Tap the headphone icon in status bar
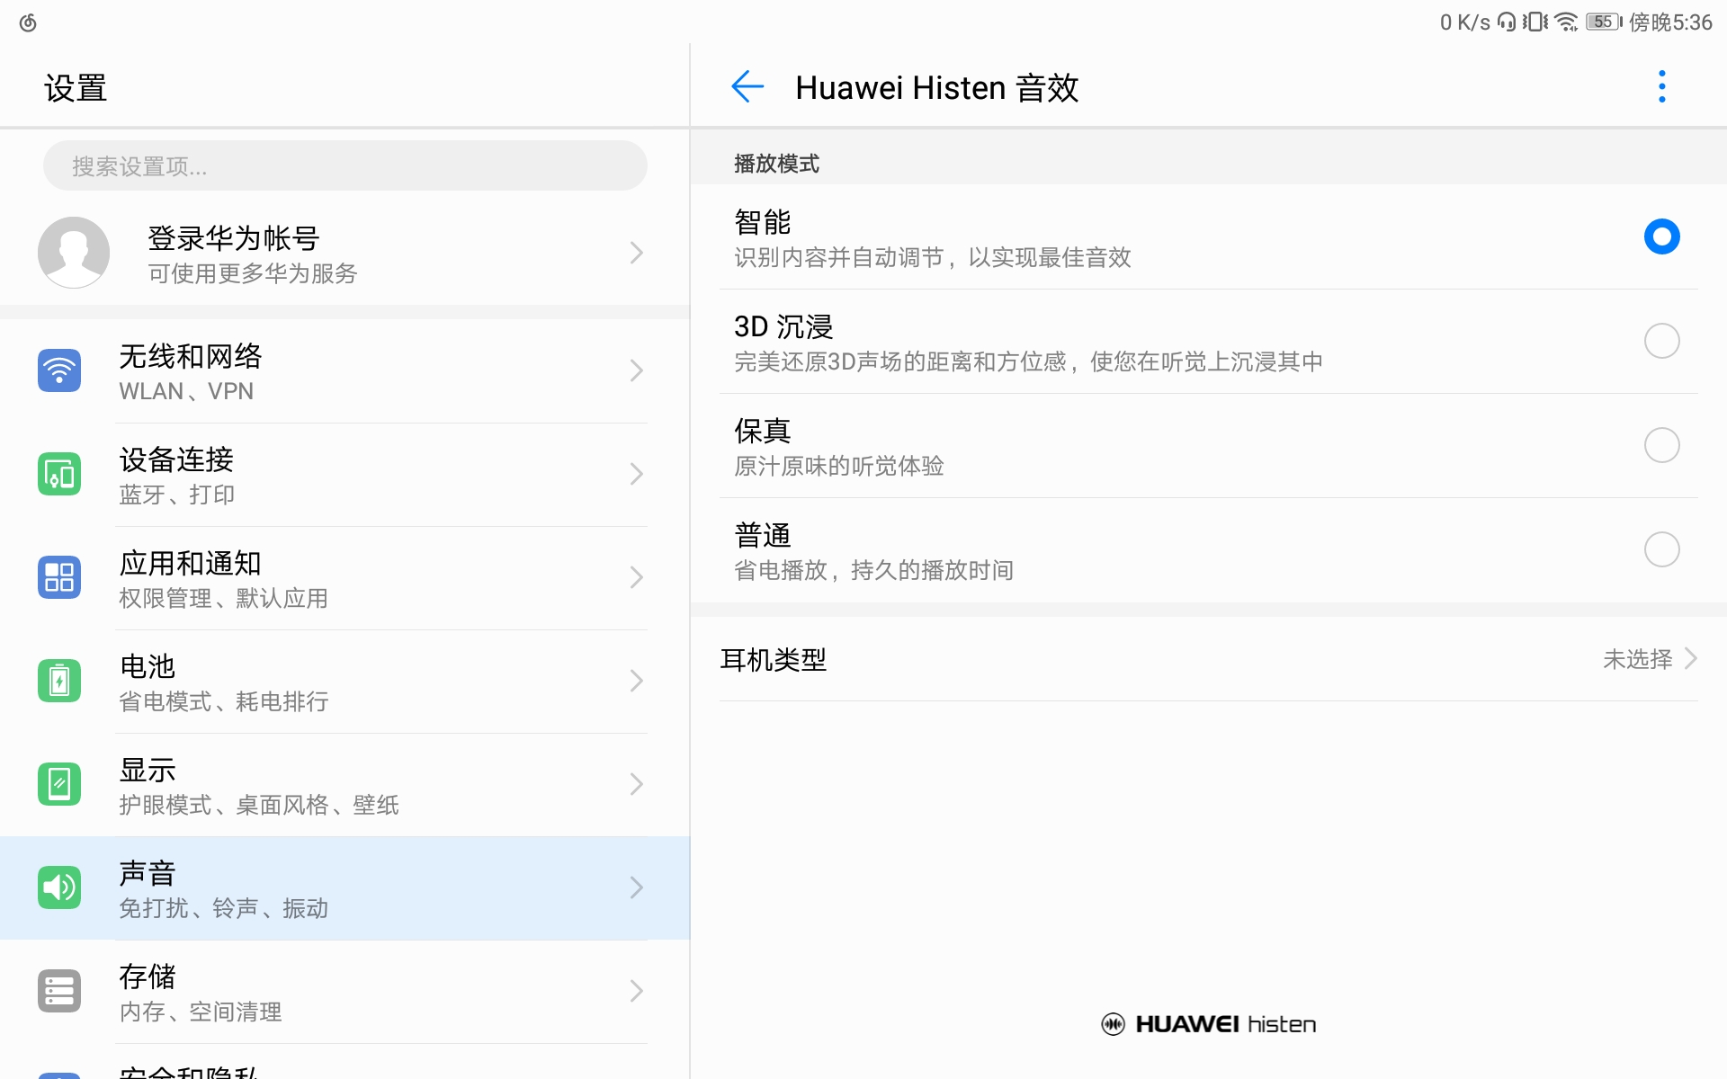 point(1507,22)
